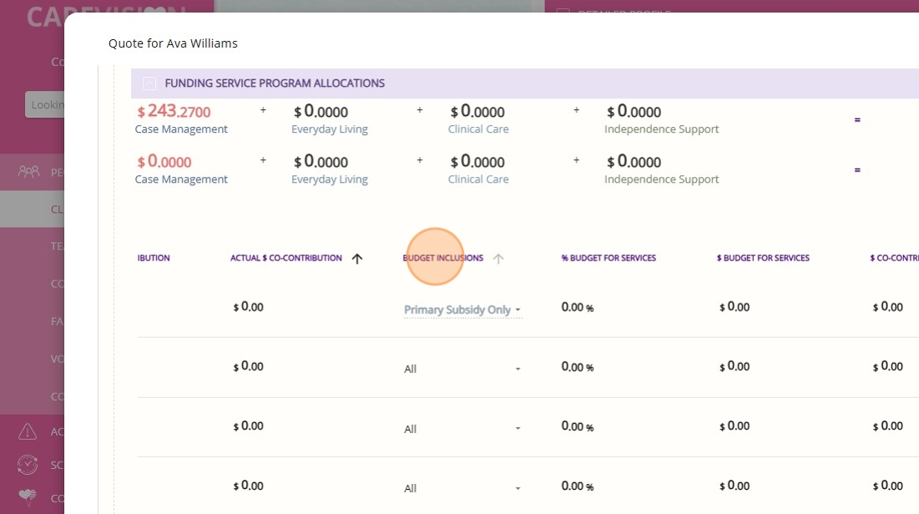Sort by the % Budget for Services column

pos(608,259)
